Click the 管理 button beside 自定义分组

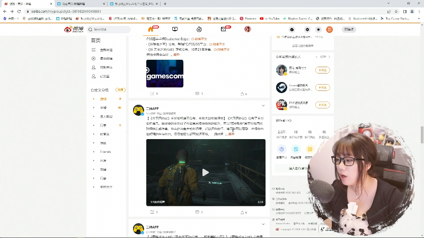click(120, 90)
